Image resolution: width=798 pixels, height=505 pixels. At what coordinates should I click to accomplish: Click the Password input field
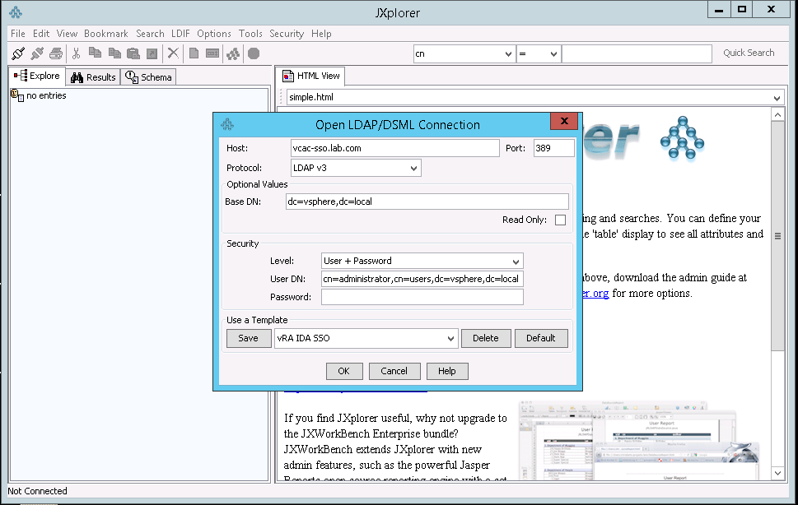[x=422, y=297]
